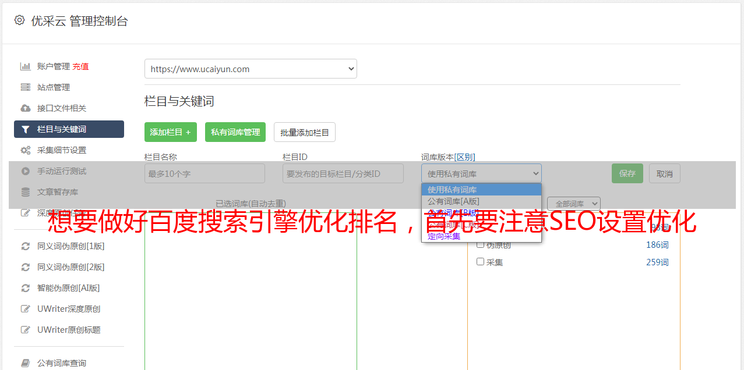The width and height of the screenshot is (744, 370).
Task: Click the green 保存 button
Action: point(627,173)
